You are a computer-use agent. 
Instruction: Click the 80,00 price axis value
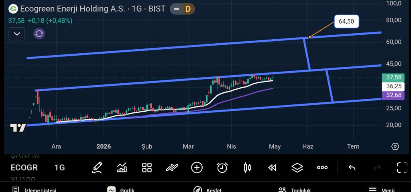394,20
